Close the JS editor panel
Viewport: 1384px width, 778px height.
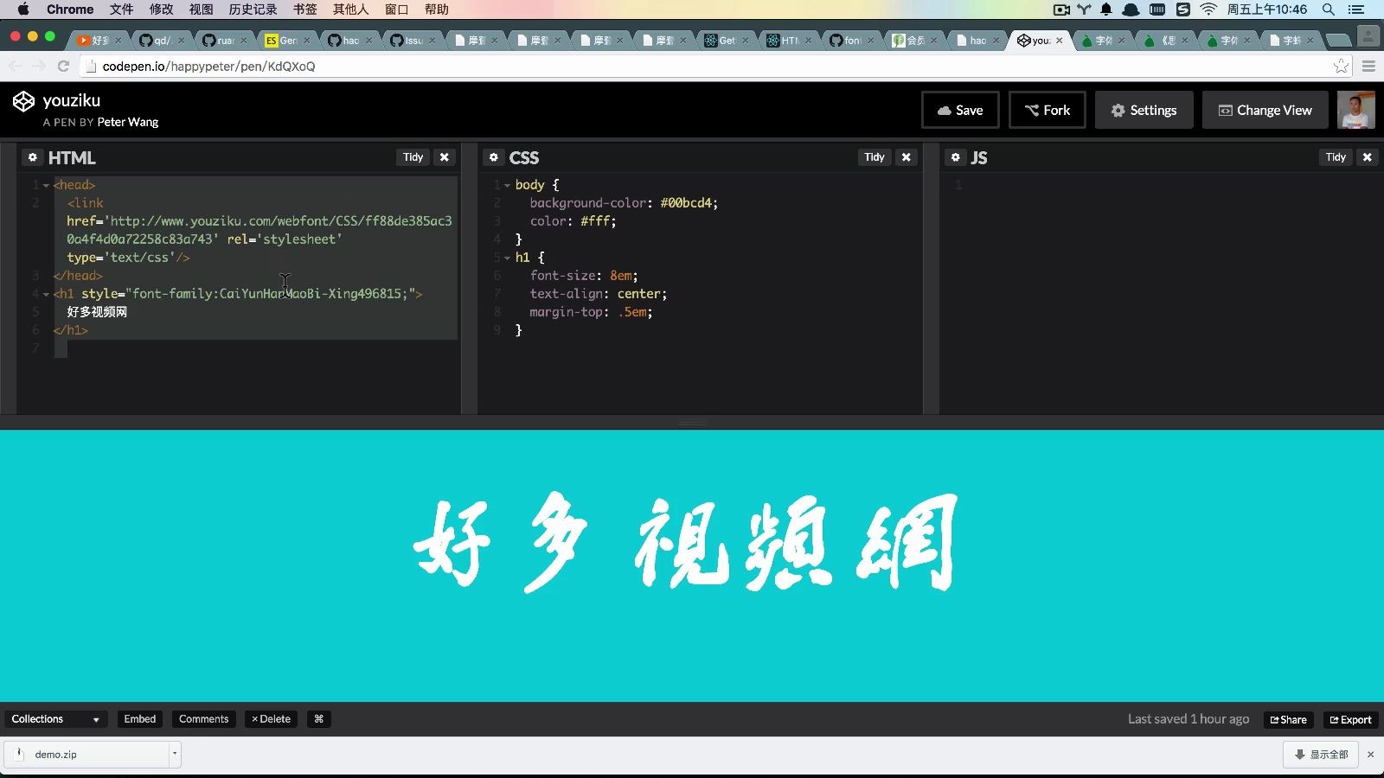pos(1368,157)
